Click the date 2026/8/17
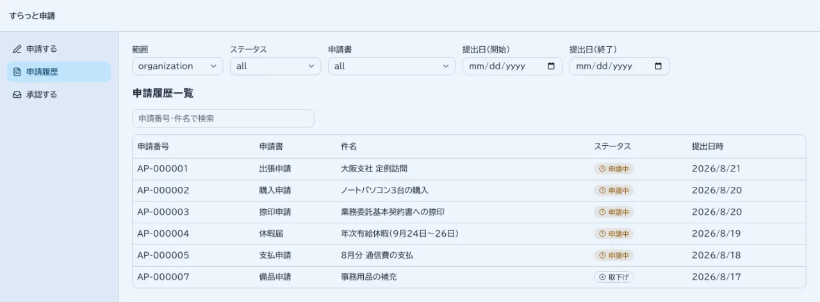Screen dimensions: 820x302 tap(716, 278)
